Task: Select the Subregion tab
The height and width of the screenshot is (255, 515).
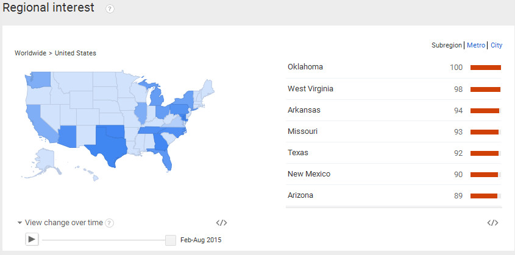Action: (447, 46)
